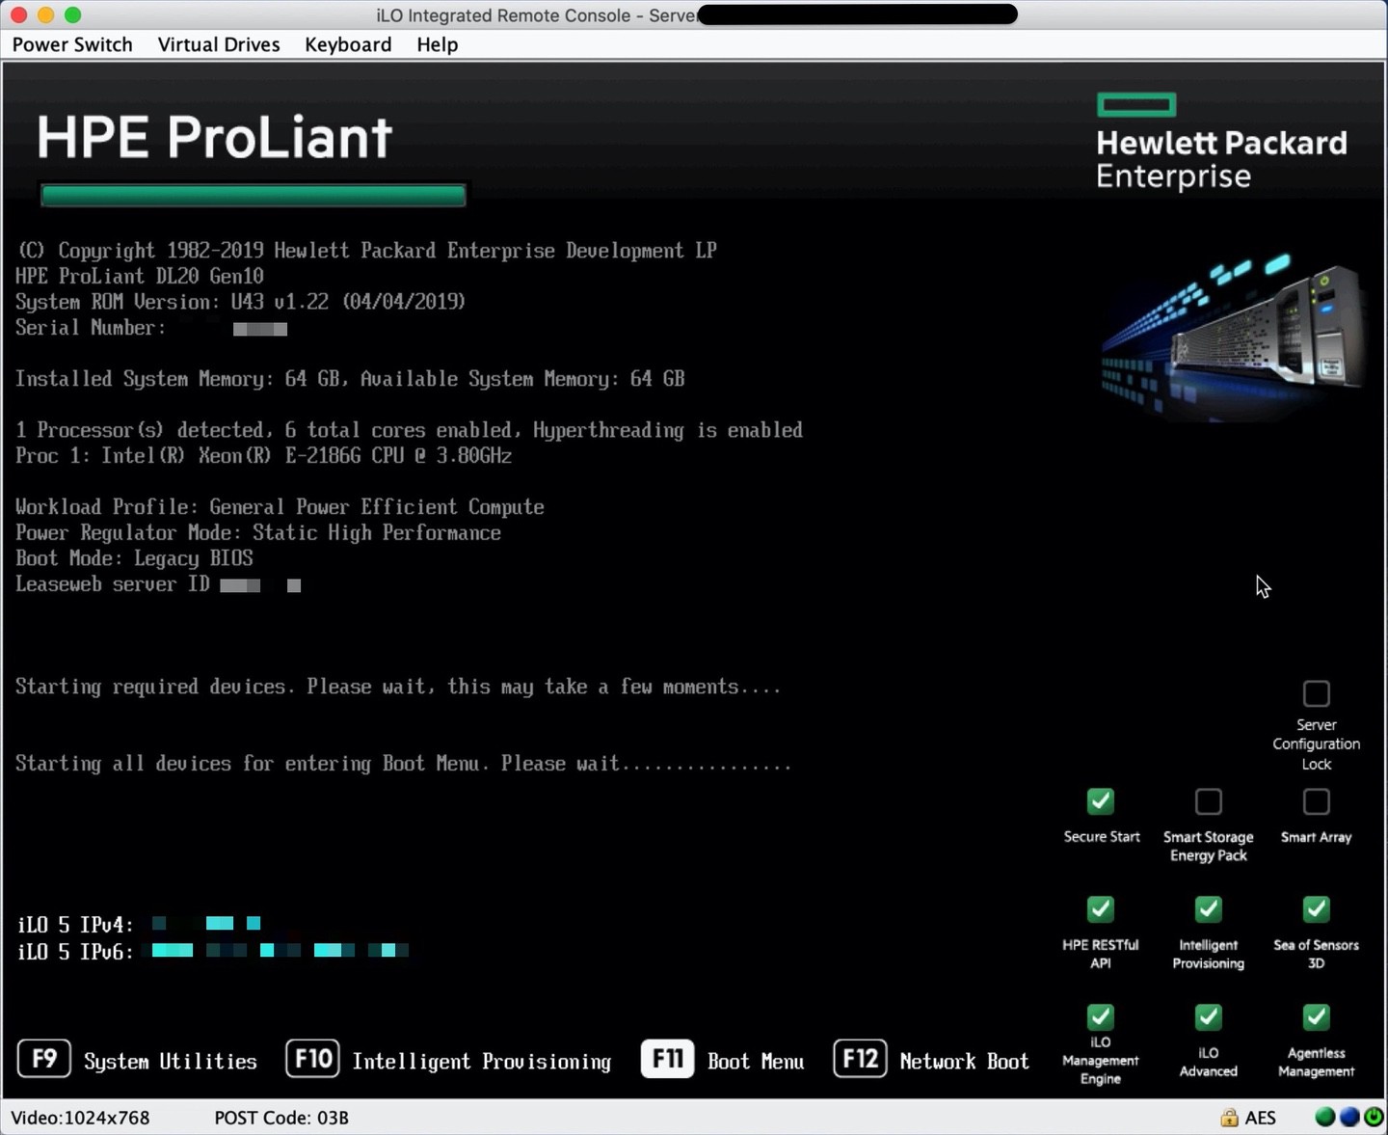Click the server rack illustration
1388x1135 pixels.
pos(1234,336)
